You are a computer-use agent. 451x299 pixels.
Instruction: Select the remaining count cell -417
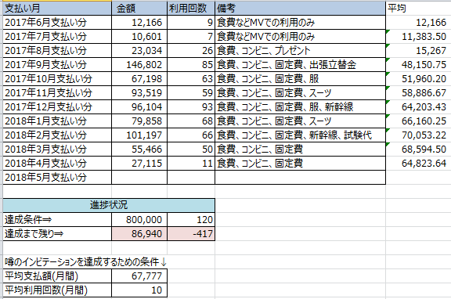191,234
